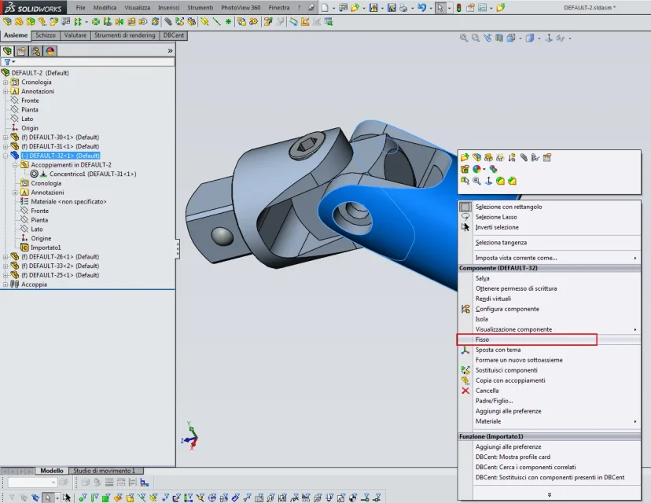Click the socket-head screw in 3D viewport

pos(307,145)
